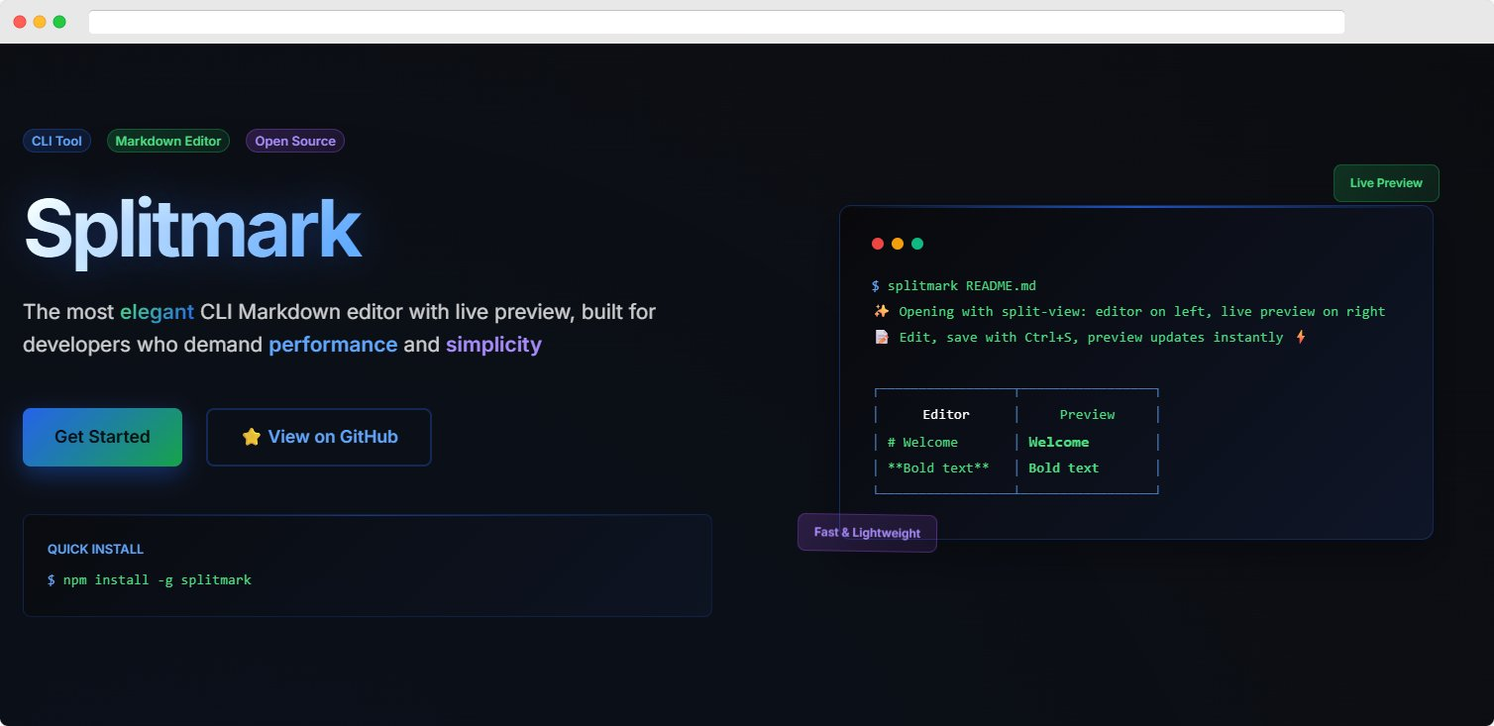The width and height of the screenshot is (1494, 726).
Task: Click the Live Preview badge
Action: pos(1386,183)
